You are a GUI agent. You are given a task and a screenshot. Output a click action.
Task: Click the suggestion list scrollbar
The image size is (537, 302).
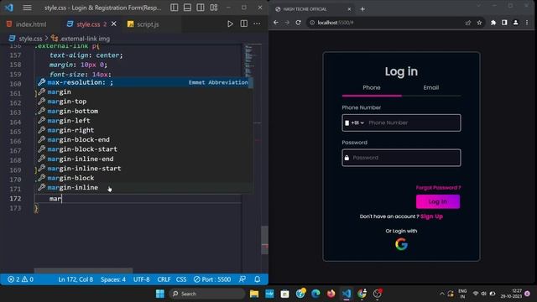point(251,83)
